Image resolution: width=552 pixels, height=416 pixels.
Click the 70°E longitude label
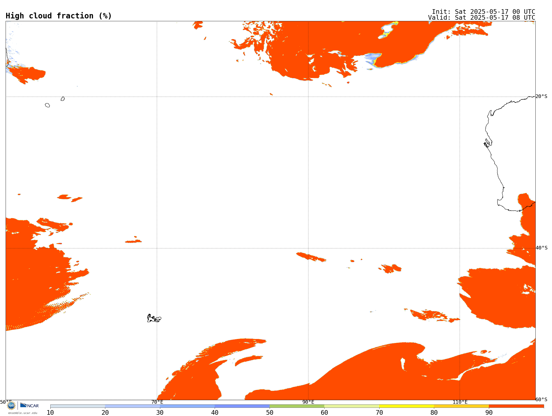157,402
